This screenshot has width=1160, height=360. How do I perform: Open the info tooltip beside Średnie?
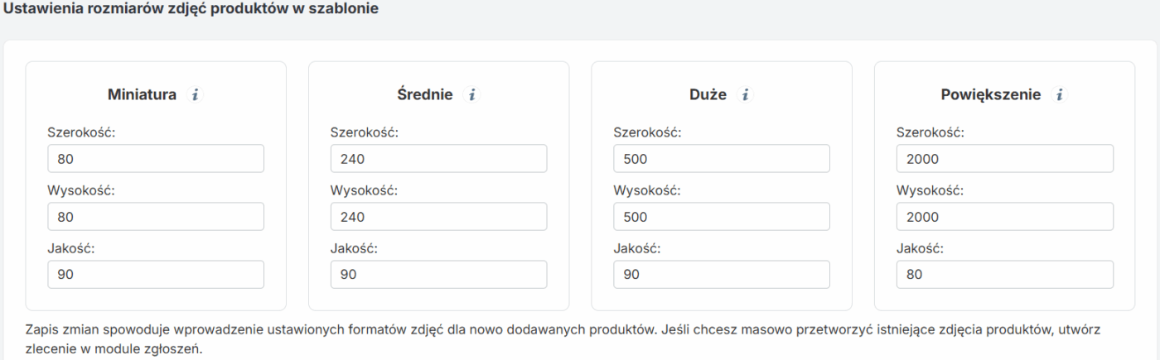click(x=471, y=95)
